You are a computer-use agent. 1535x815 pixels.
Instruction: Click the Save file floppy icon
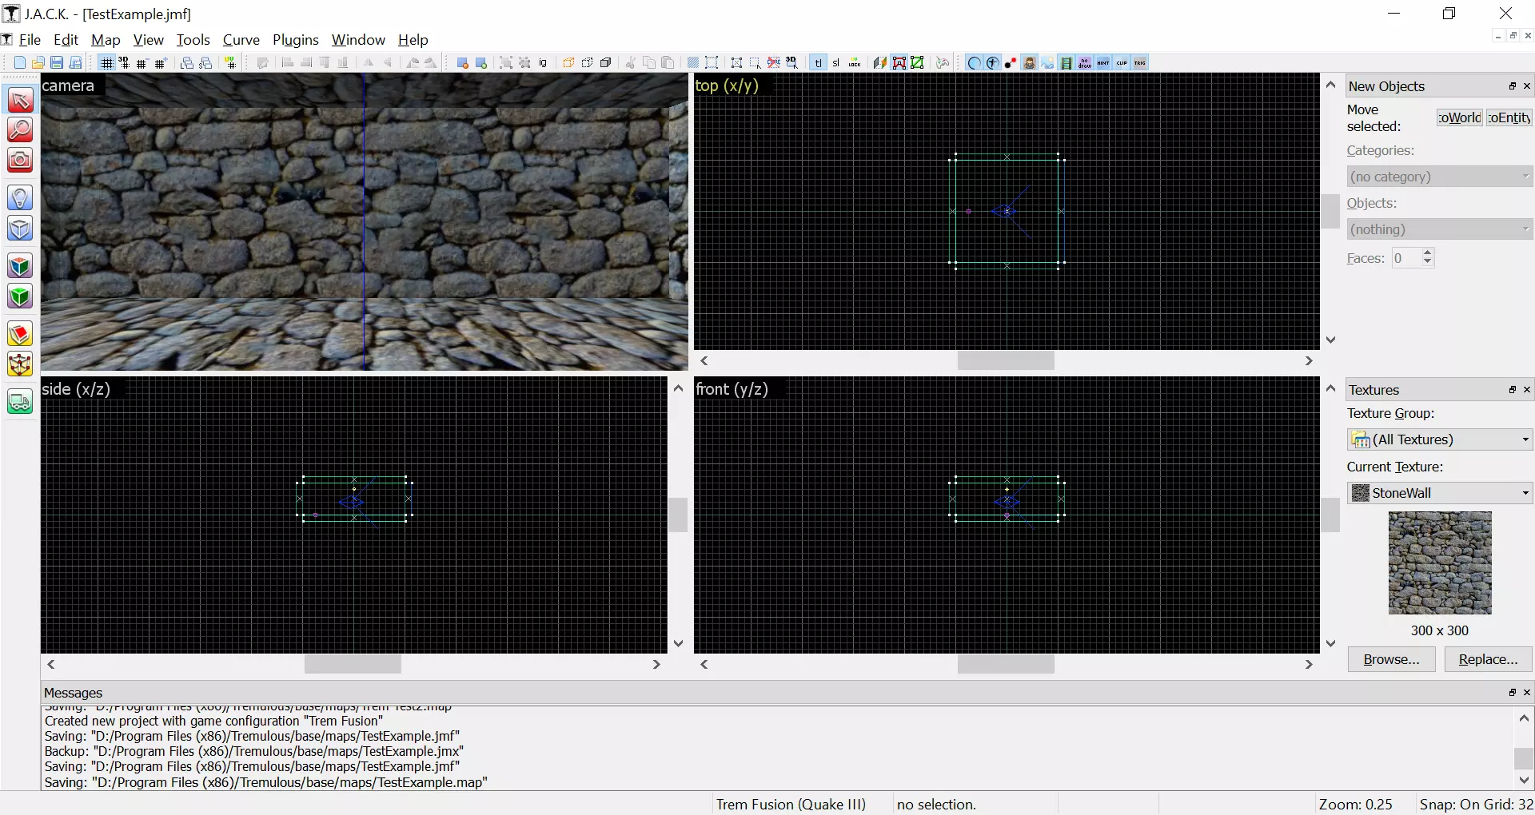(57, 63)
